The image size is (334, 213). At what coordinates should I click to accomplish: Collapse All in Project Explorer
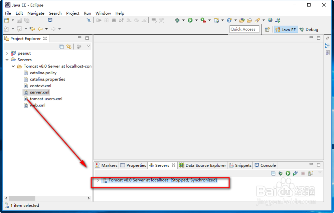click(x=61, y=47)
